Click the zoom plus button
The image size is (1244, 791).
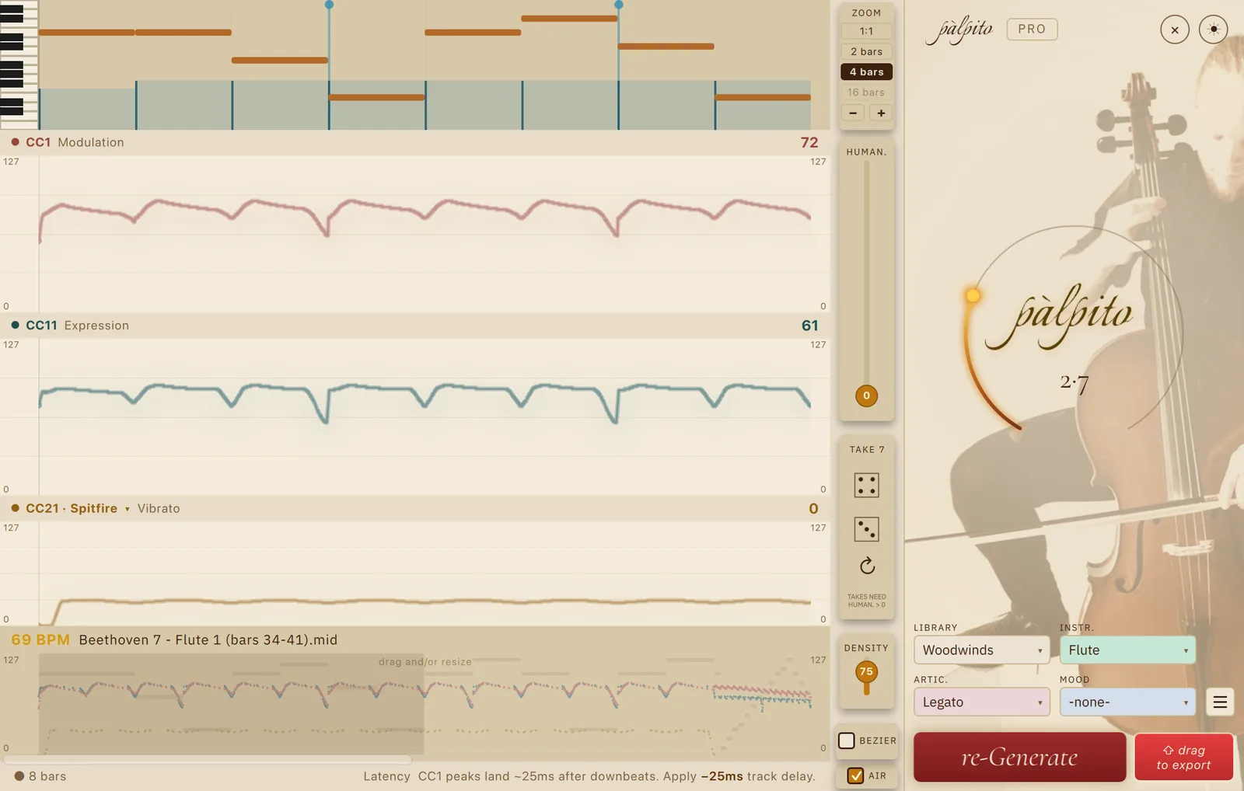881,113
